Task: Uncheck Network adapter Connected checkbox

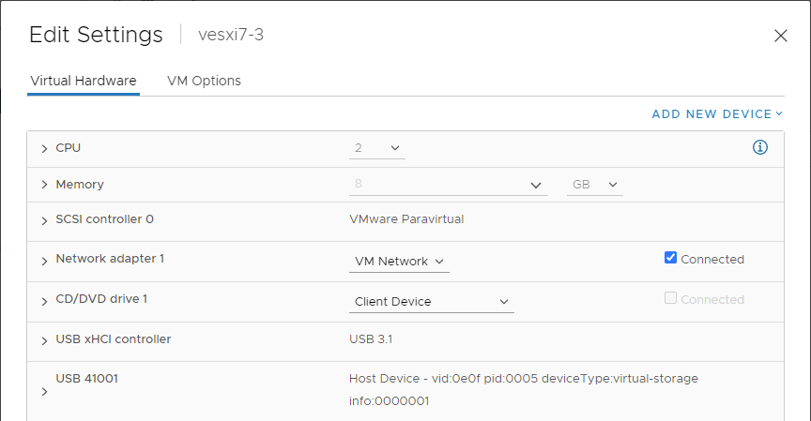Action: [x=670, y=258]
